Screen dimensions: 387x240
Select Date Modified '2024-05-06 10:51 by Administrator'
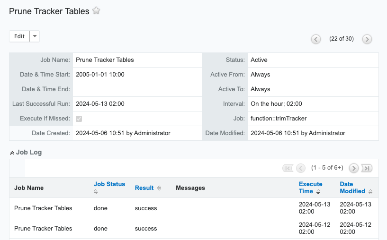point(298,133)
